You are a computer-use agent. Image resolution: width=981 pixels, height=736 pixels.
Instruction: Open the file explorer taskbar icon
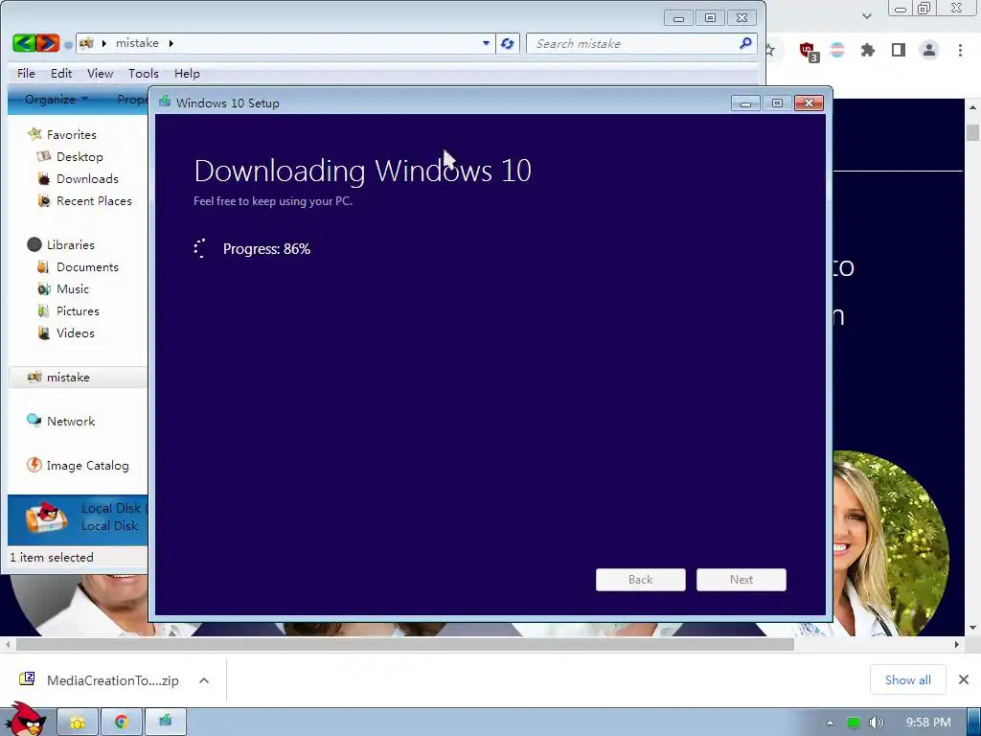click(78, 723)
